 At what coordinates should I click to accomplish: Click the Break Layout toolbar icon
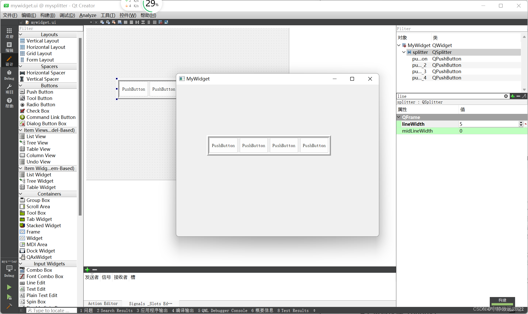tap(160, 22)
